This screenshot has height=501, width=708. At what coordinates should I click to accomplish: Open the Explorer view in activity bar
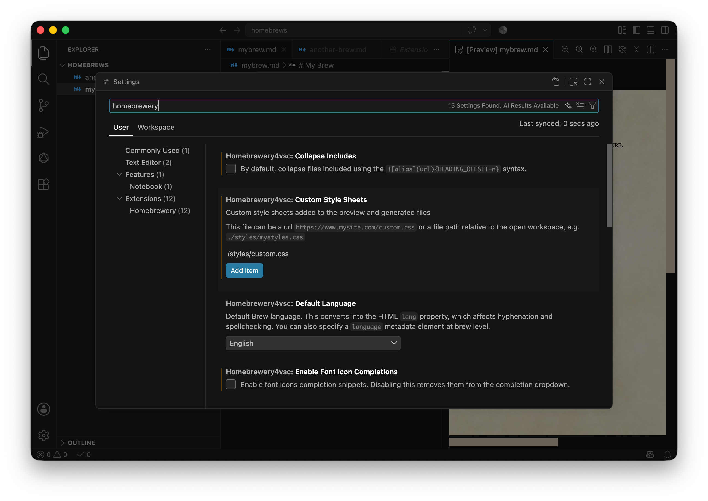click(43, 53)
